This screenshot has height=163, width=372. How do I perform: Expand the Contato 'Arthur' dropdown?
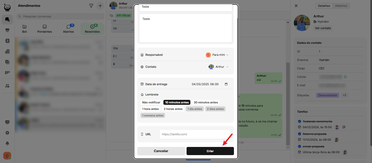218,67
